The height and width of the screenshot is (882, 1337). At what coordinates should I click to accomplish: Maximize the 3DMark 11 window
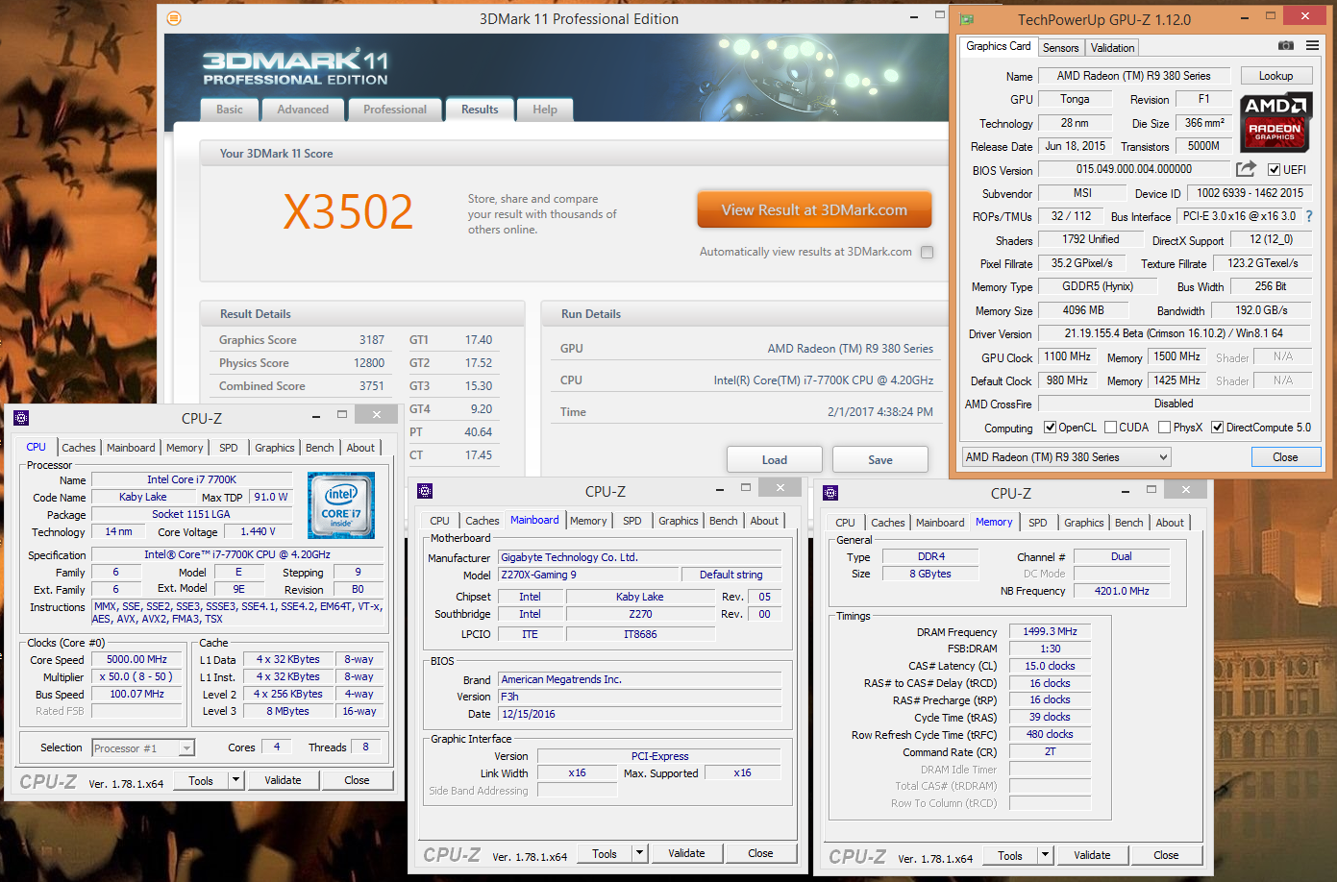pyautogui.click(x=939, y=15)
